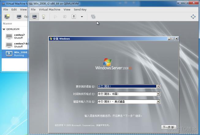This screenshot has width=200, height=135.
Task: Open Edit menu in Virtual Machine Manager
Action: click(x=14, y=9)
